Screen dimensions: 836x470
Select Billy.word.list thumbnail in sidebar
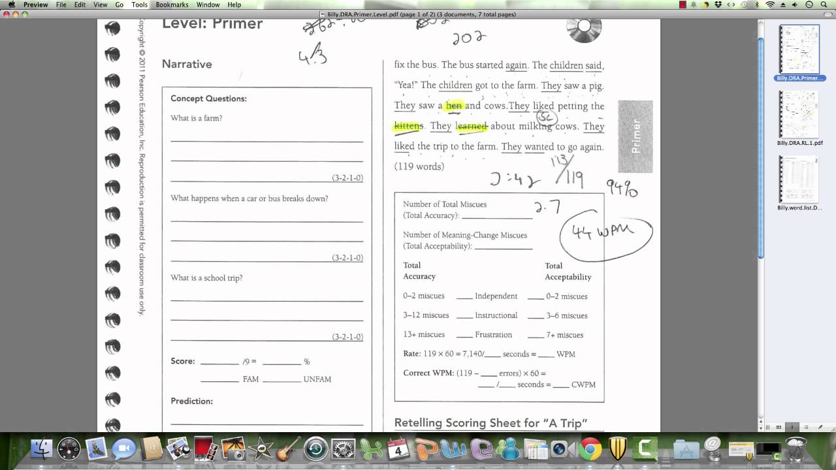(x=799, y=180)
